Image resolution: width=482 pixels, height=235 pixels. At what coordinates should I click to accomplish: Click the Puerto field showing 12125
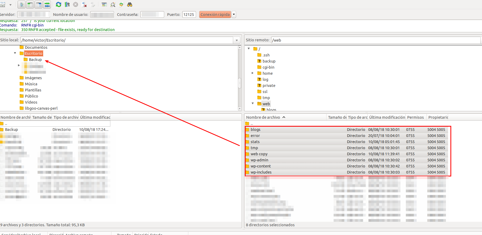(189, 14)
